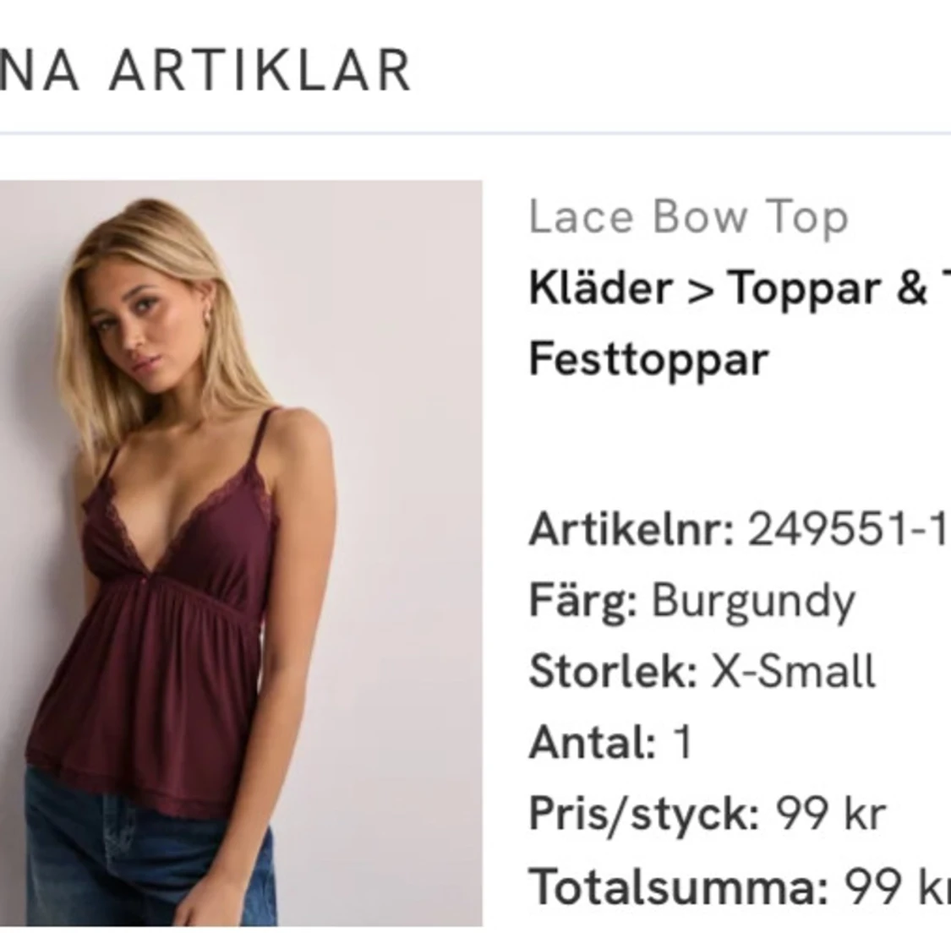Select the Artikelnr 249551 number text
This screenshot has height=949, width=951.
point(849,529)
